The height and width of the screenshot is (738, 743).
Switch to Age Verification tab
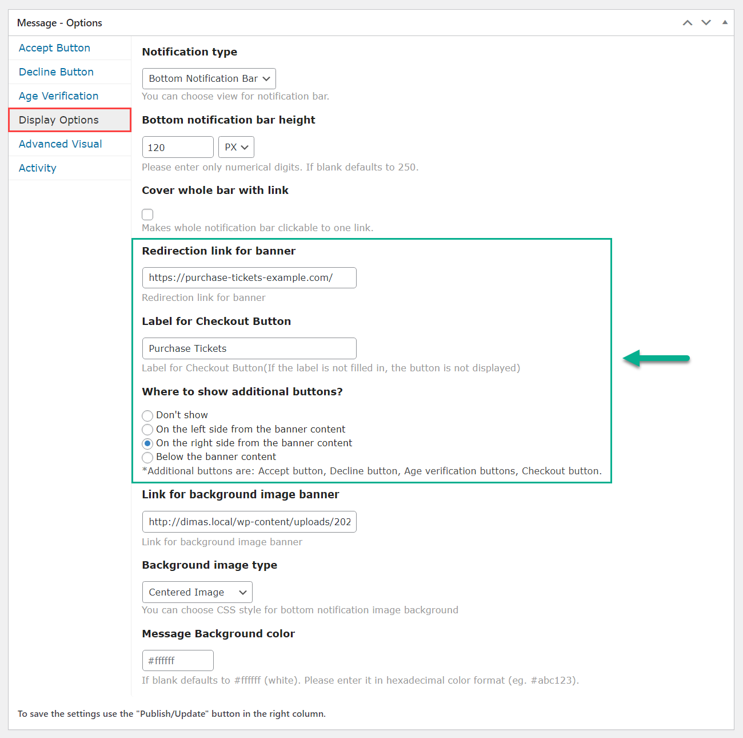(x=58, y=96)
